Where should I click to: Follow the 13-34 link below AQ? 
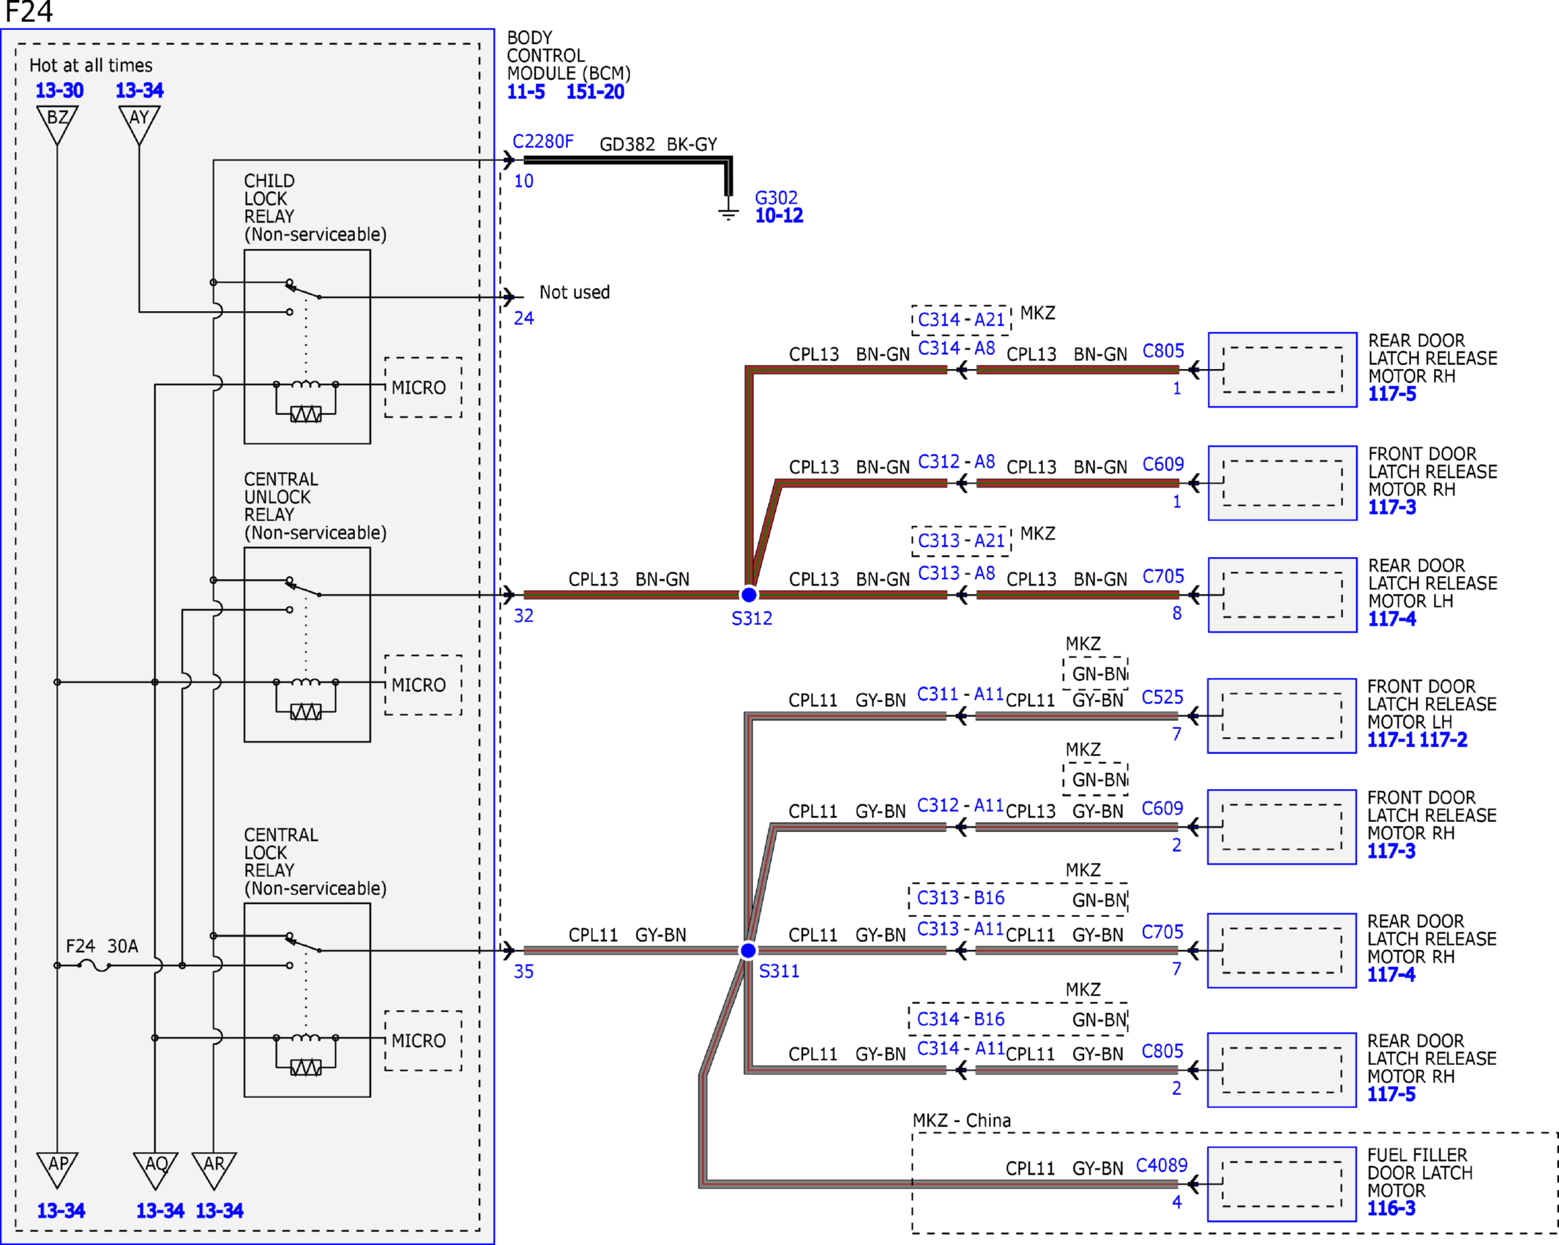pos(160,1211)
